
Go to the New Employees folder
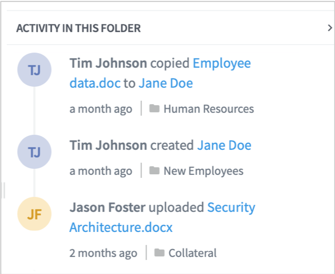203,171
